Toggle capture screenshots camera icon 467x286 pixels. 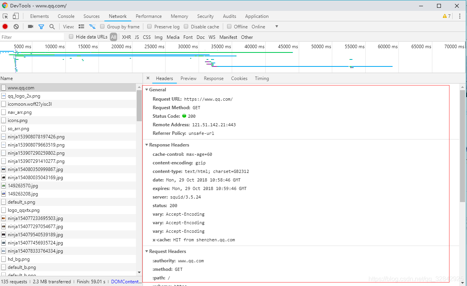pos(30,27)
